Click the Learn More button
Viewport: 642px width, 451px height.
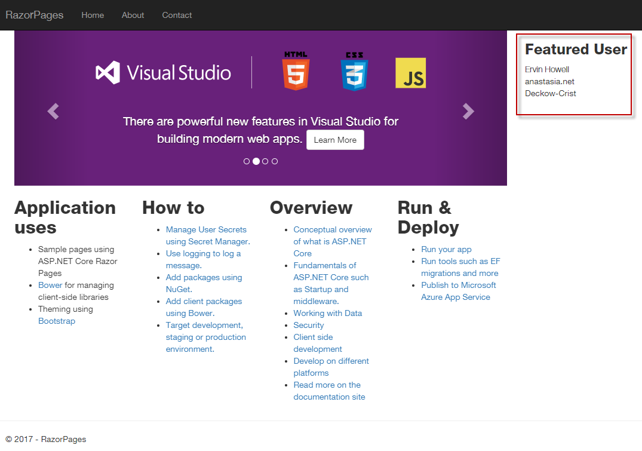coord(335,139)
